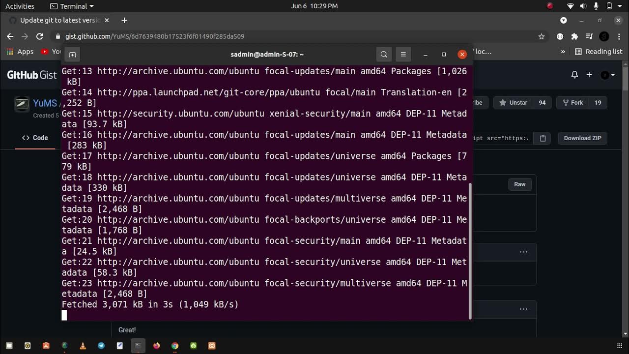Click the terminal scrollbar
The height and width of the screenshot is (354, 629).
[x=470, y=251]
